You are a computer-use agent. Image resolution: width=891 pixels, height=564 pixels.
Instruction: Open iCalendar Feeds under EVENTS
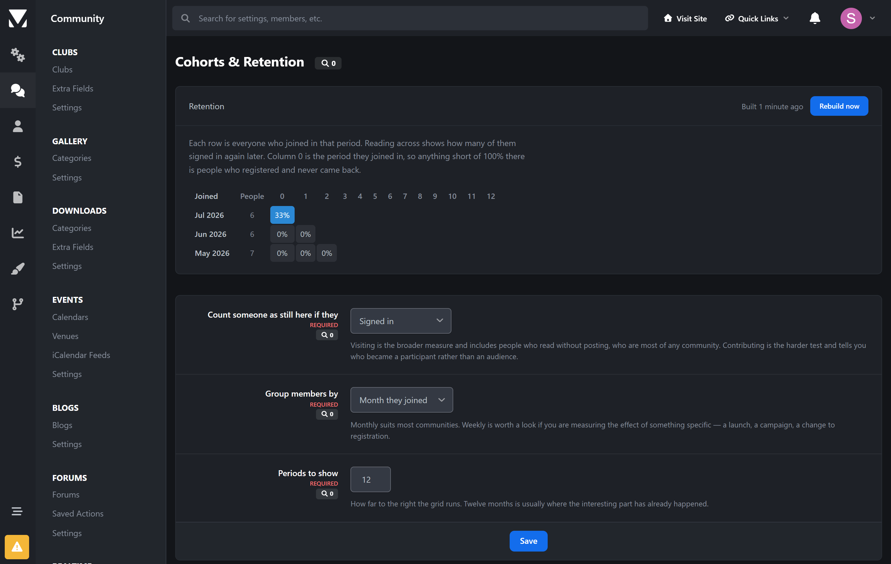(x=81, y=355)
